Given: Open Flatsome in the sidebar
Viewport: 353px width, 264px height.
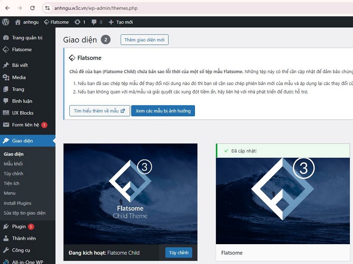Looking at the screenshot, I should (22, 49).
